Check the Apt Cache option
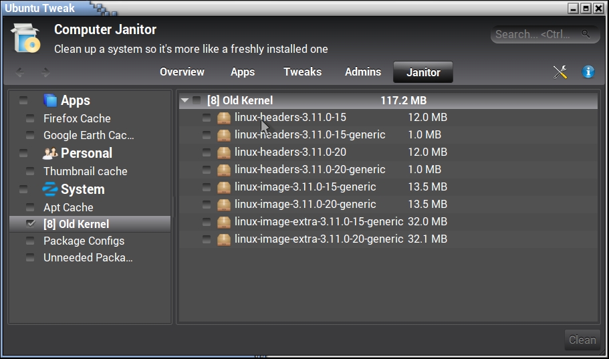The width and height of the screenshot is (609, 359). [x=30, y=207]
